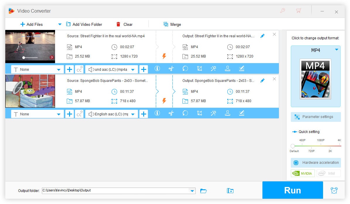This screenshot has height=204, width=350.
Task: Rotate the SpongeBob video
Action: click(185, 113)
